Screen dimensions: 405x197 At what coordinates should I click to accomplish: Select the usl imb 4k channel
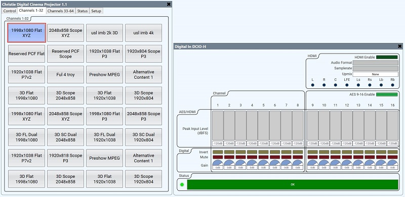tap(144, 33)
